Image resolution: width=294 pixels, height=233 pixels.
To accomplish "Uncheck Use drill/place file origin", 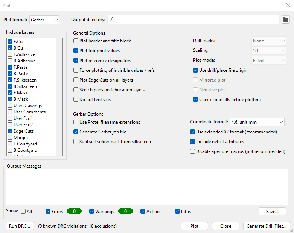I will click(x=196, y=70).
